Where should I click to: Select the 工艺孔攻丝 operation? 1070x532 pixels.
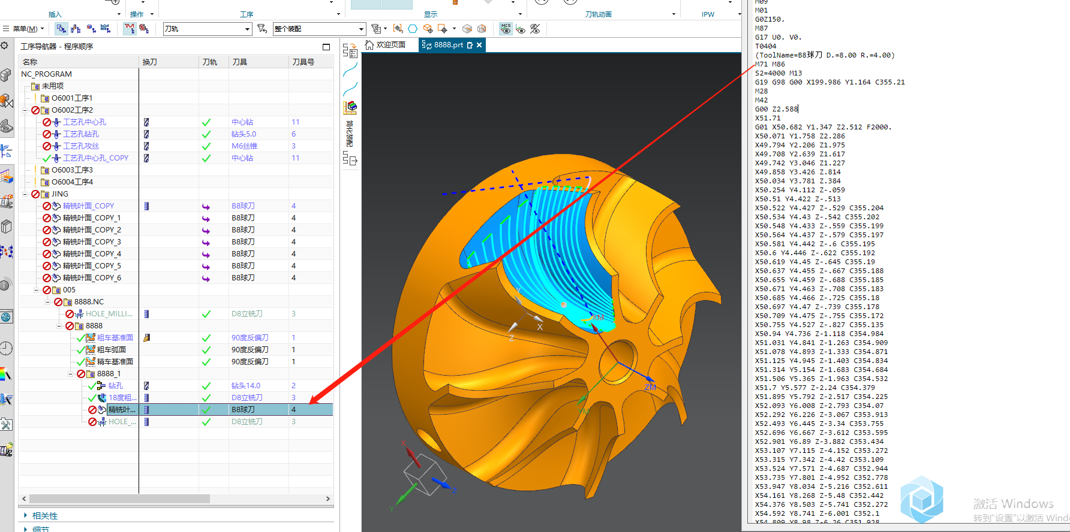81,146
